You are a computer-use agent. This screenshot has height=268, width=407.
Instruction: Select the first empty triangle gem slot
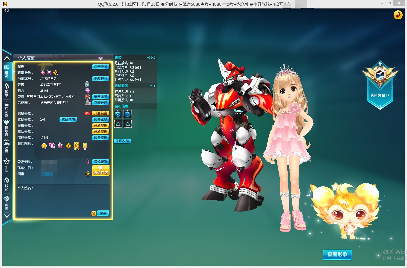point(118,124)
